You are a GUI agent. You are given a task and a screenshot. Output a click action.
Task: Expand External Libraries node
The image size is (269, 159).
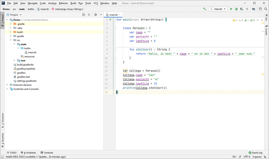tap(7, 85)
